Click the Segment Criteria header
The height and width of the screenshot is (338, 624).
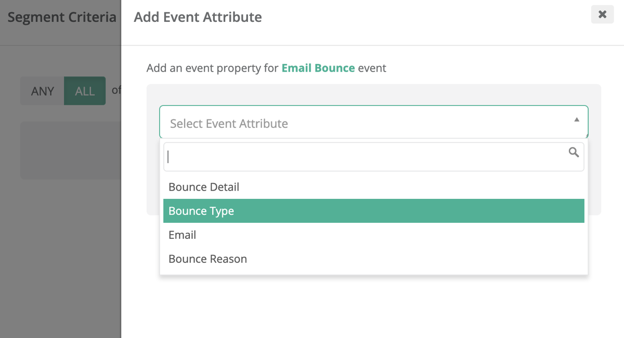pyautogui.click(x=61, y=17)
